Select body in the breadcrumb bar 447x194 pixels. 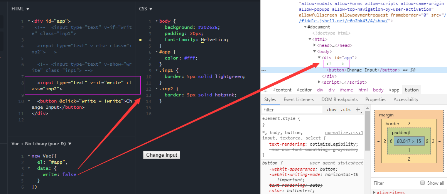pyautogui.click(x=378, y=90)
